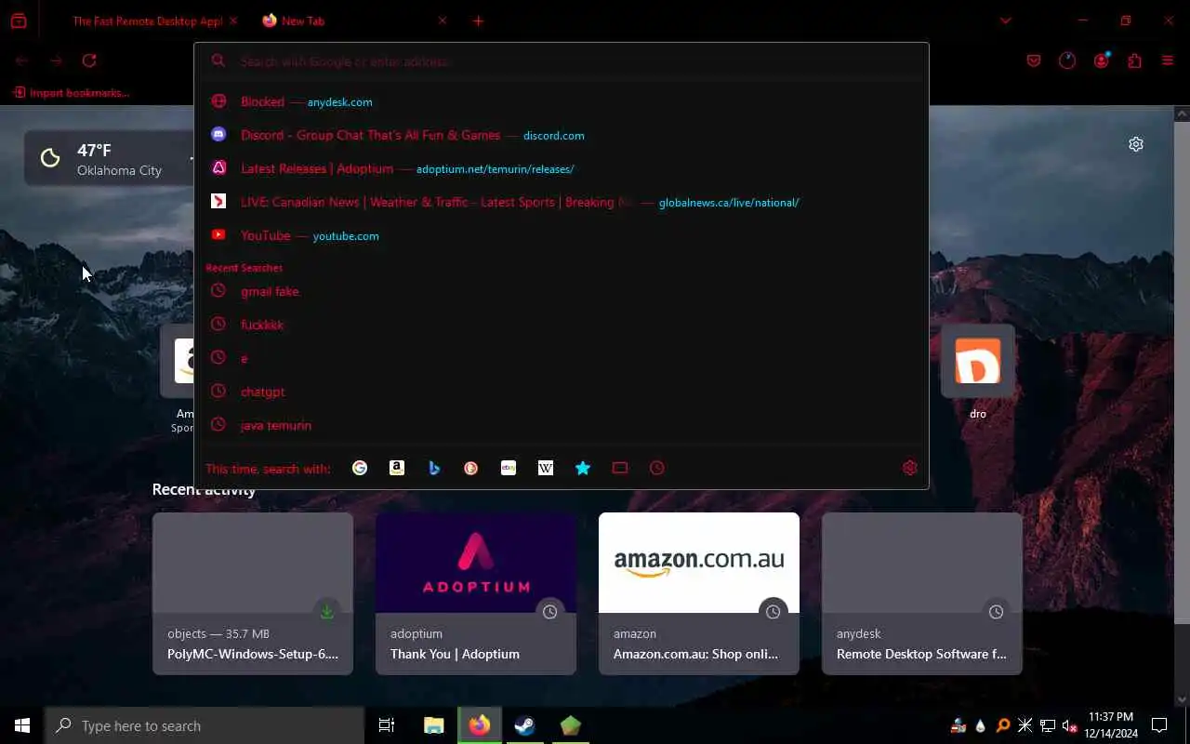Select recent search 'fuckkkk'
The image size is (1190, 744).
(x=562, y=325)
